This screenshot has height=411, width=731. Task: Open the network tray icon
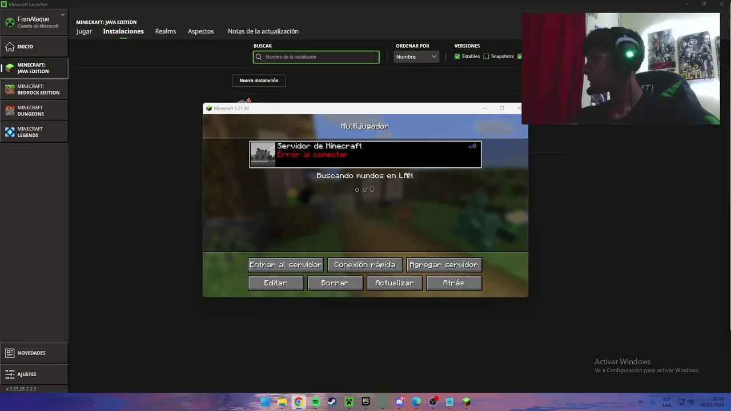(682, 402)
